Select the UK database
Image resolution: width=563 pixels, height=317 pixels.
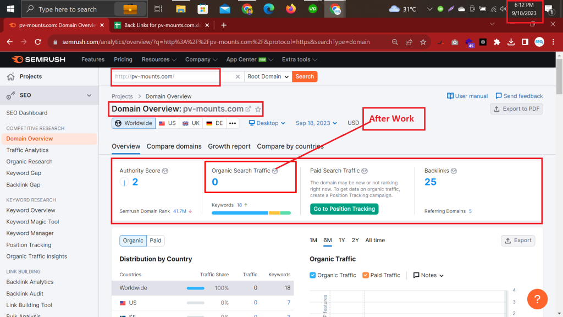191,123
